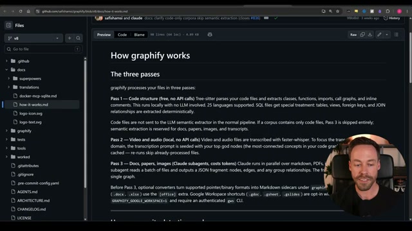412x231 pixels.
Task: Open LICENSE in file tree
Action: coord(24,218)
